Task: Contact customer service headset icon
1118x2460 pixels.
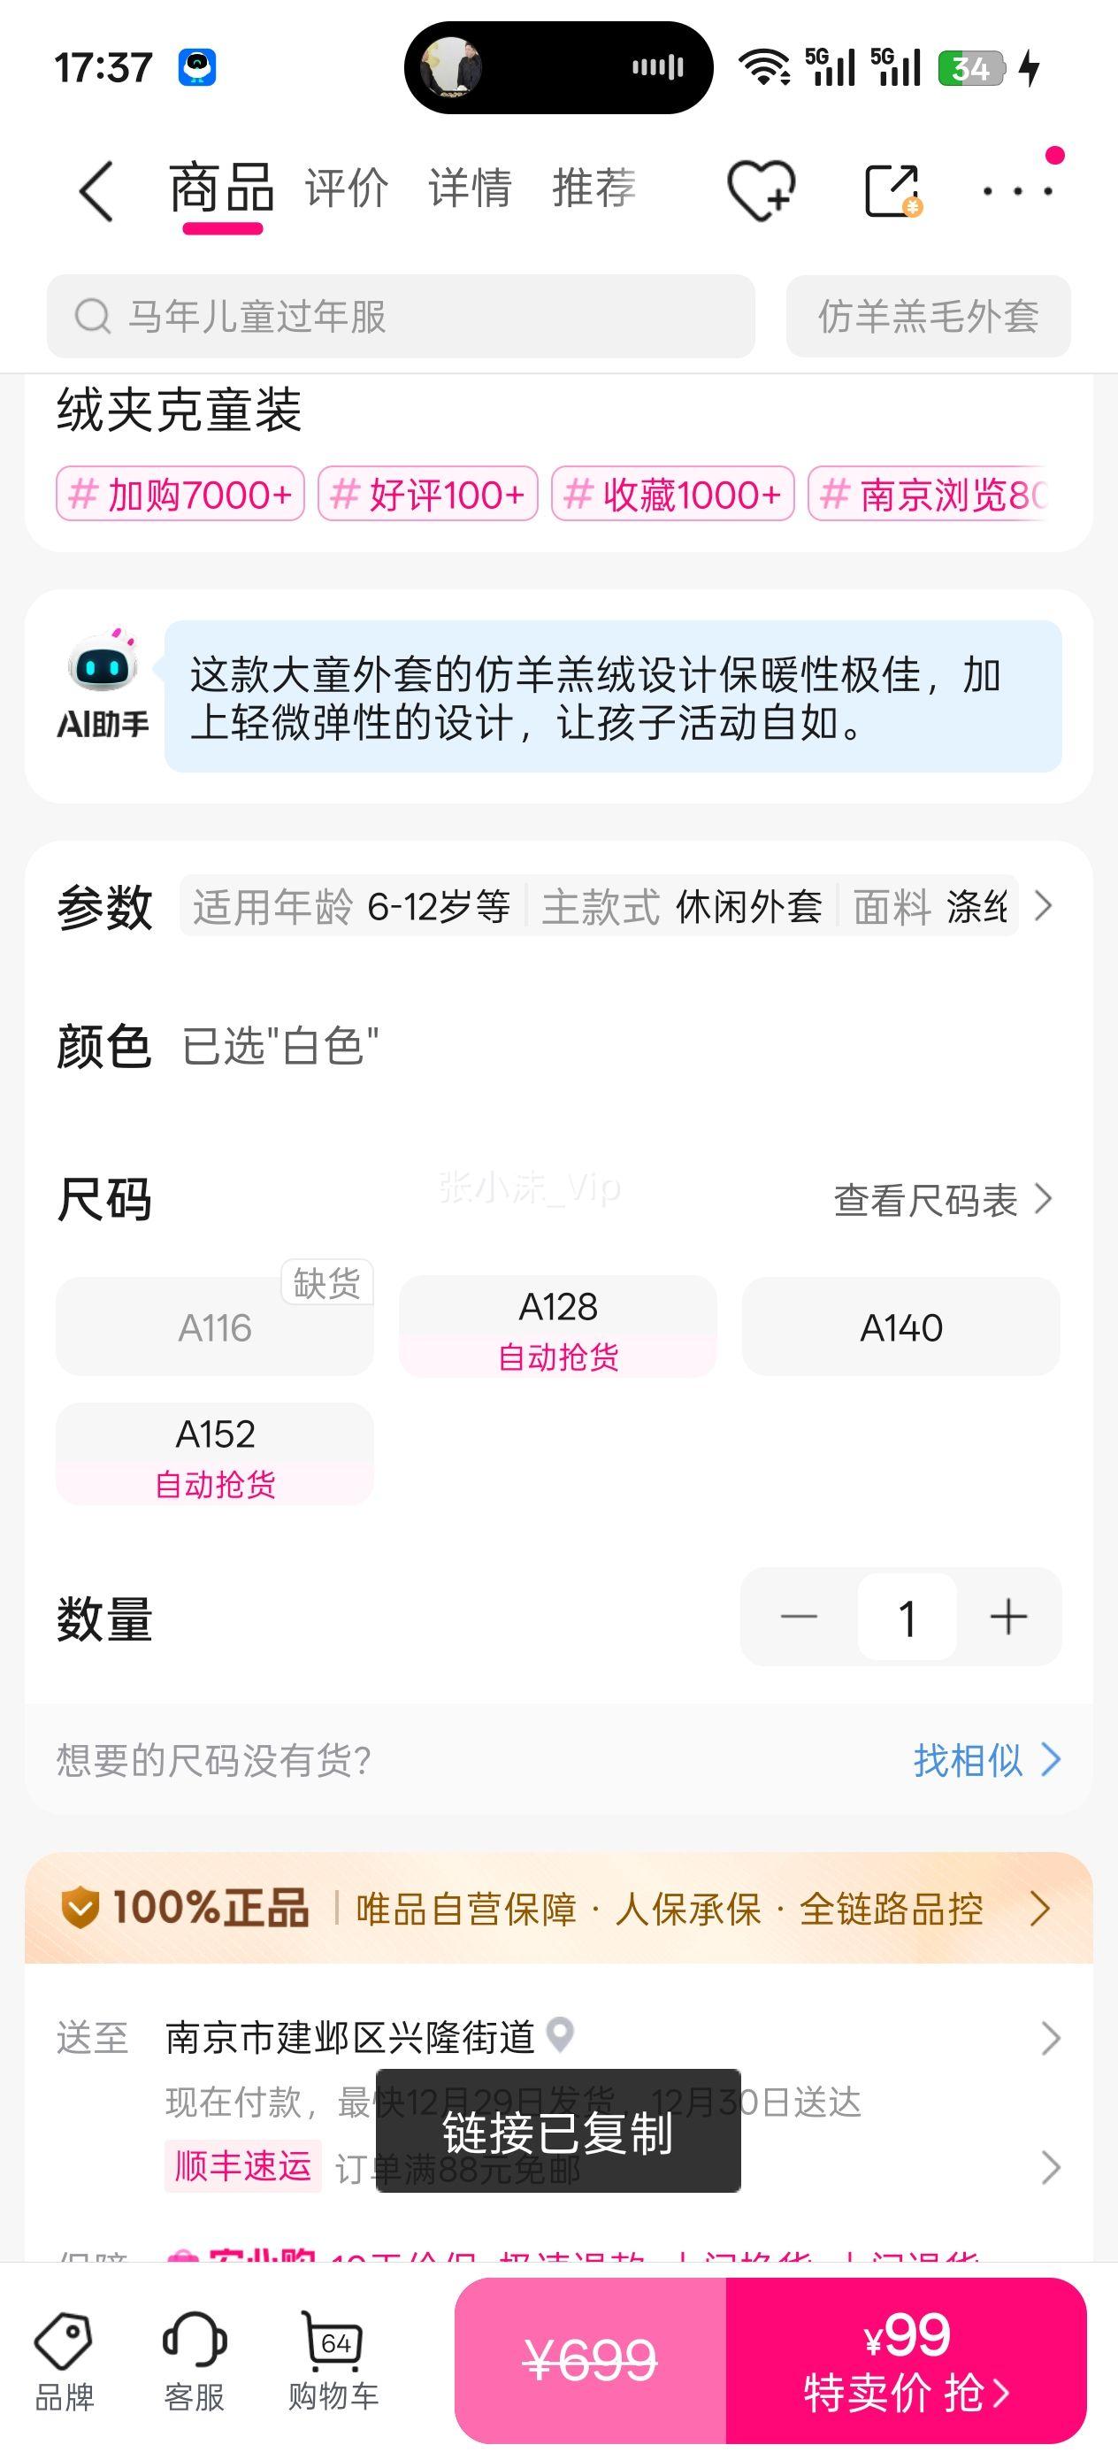Action: 194,2360
